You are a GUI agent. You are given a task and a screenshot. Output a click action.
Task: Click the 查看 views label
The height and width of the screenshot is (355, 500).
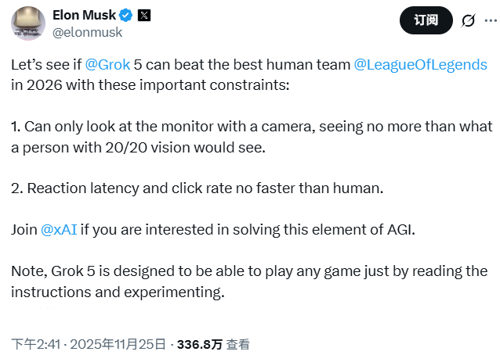238,343
